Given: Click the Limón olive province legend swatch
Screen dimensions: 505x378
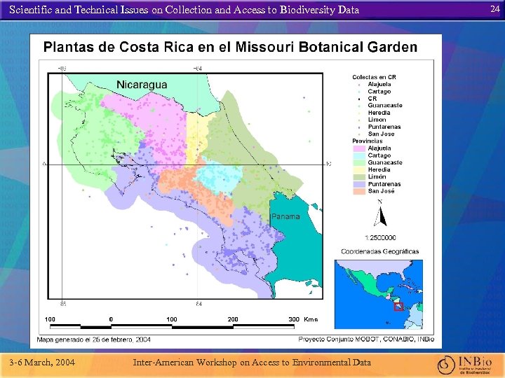Looking at the screenshot, I should pos(359,177).
